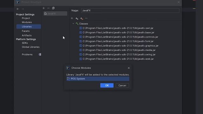Click the specify documentation URL icon
This screenshot has height=114, width=203.
[77, 18]
